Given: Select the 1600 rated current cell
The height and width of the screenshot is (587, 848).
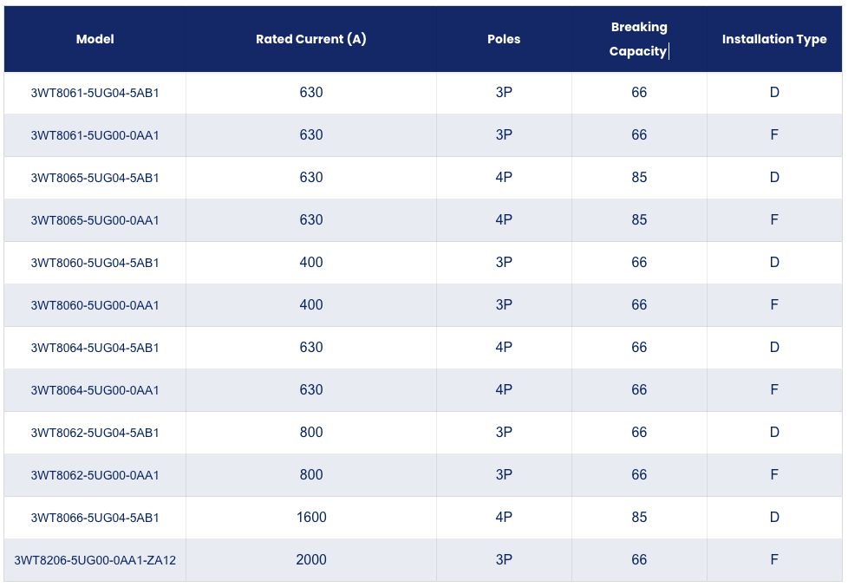Looking at the screenshot, I should point(311,518).
